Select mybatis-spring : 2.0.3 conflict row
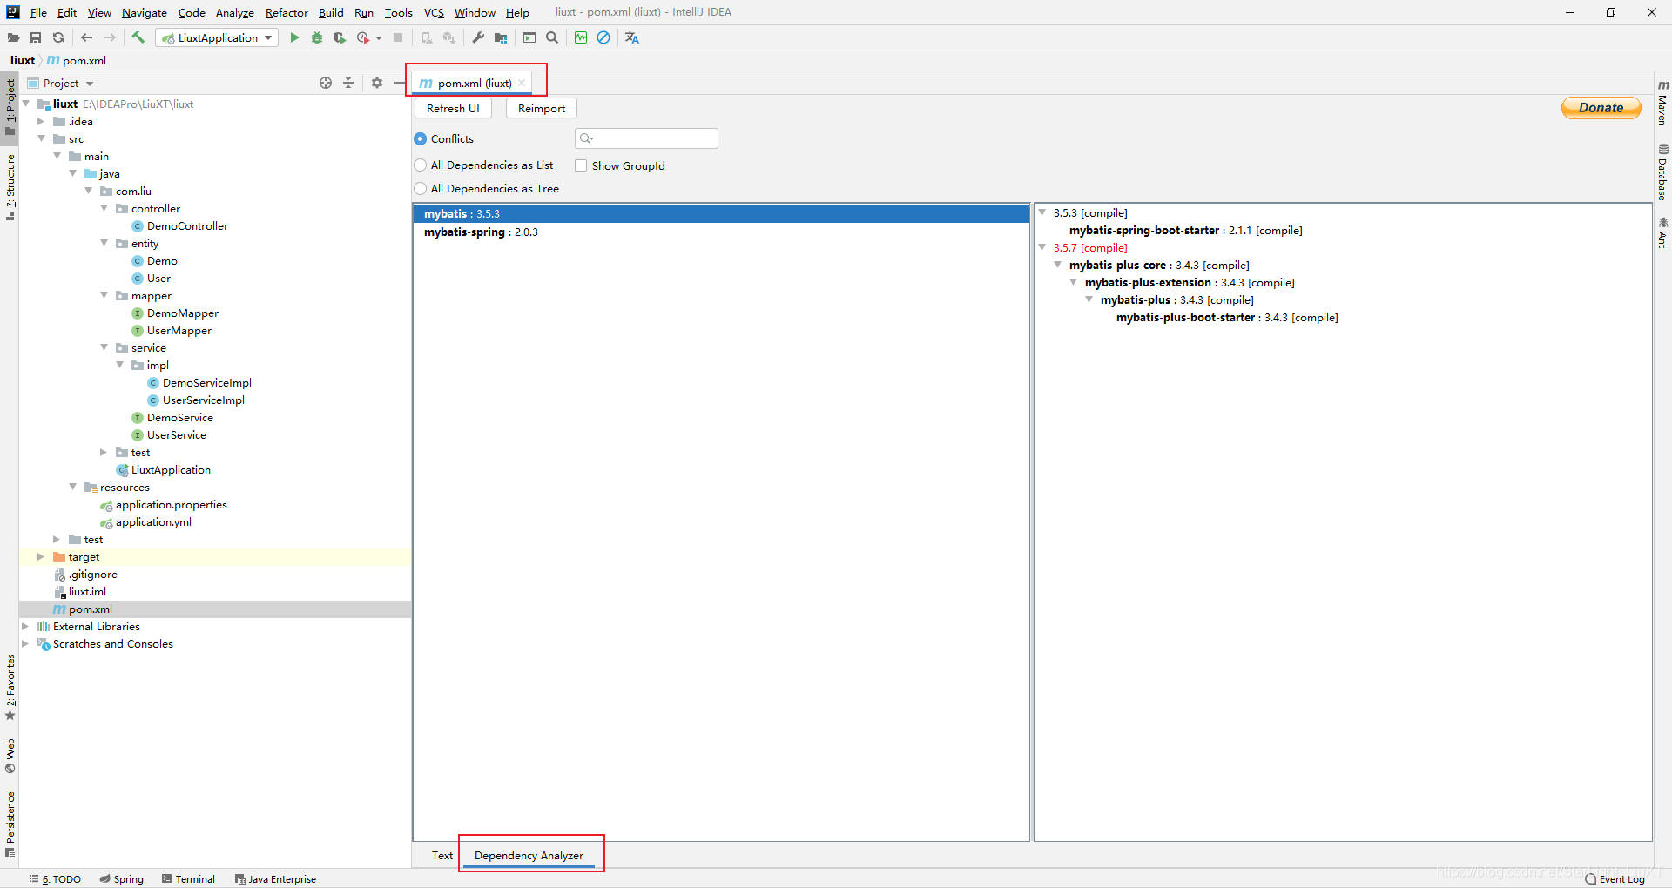 (x=721, y=232)
